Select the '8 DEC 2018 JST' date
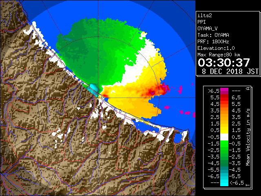This screenshot has height=196, width=261. (230, 71)
